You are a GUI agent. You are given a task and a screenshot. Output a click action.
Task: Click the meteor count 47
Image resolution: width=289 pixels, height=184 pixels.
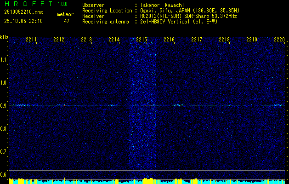click(67, 21)
